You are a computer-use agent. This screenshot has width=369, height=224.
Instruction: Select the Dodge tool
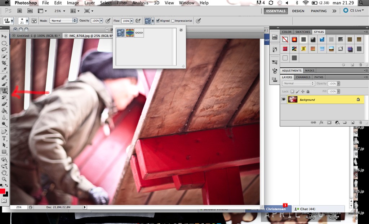click(x=4, y=124)
